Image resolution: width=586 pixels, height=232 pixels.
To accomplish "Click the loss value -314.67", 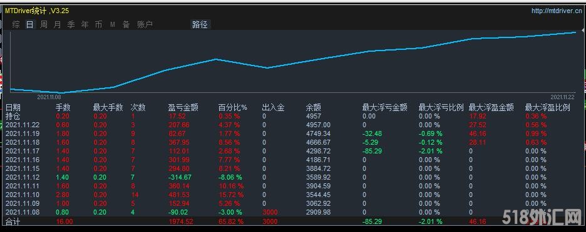I will pyautogui.click(x=180, y=177).
